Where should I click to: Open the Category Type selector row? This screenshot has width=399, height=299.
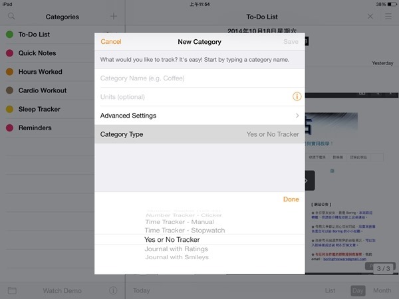coord(199,134)
